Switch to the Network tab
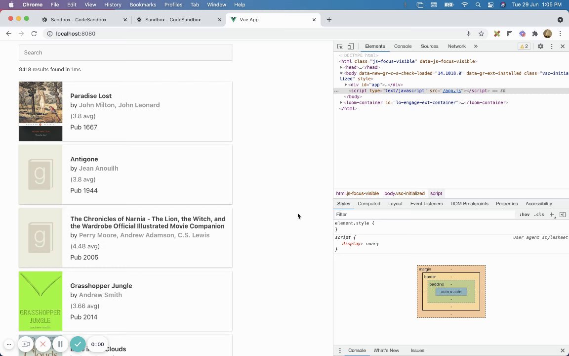569x356 pixels. (x=456, y=46)
